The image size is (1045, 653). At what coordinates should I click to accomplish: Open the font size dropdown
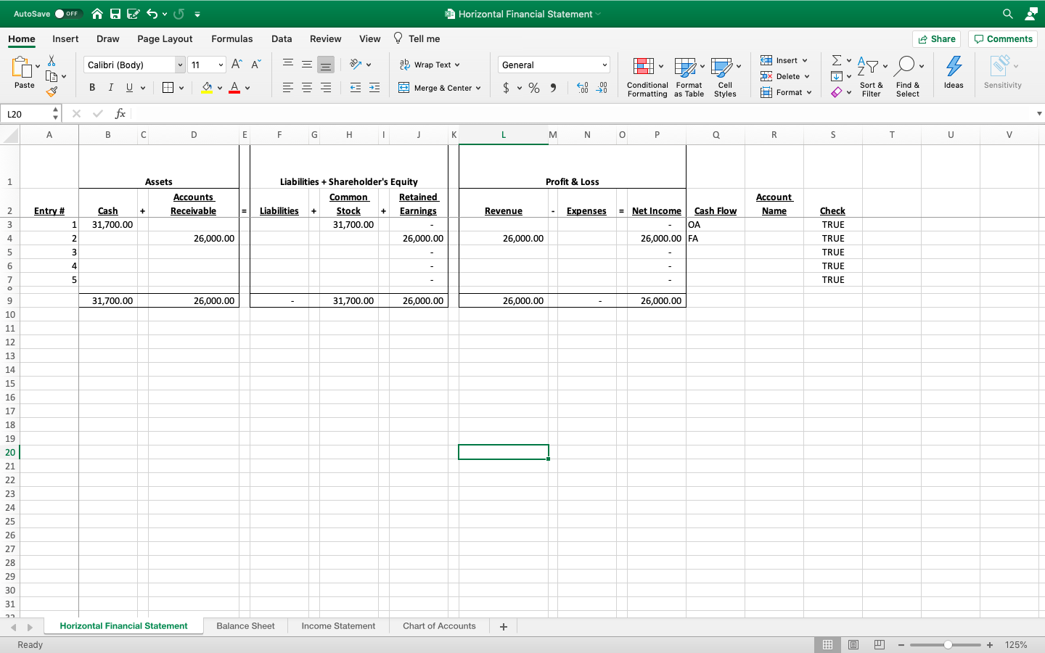[221, 65]
